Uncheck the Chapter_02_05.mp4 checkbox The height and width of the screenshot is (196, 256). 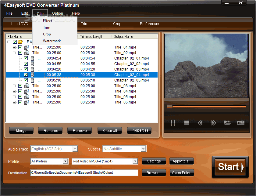point(26,80)
